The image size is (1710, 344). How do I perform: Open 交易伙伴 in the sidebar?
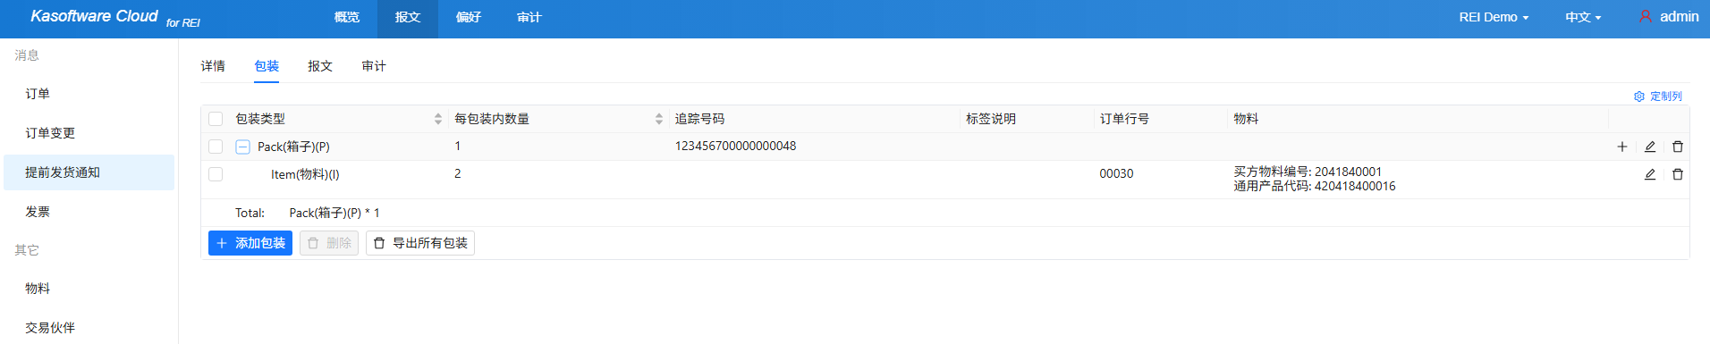89,328
